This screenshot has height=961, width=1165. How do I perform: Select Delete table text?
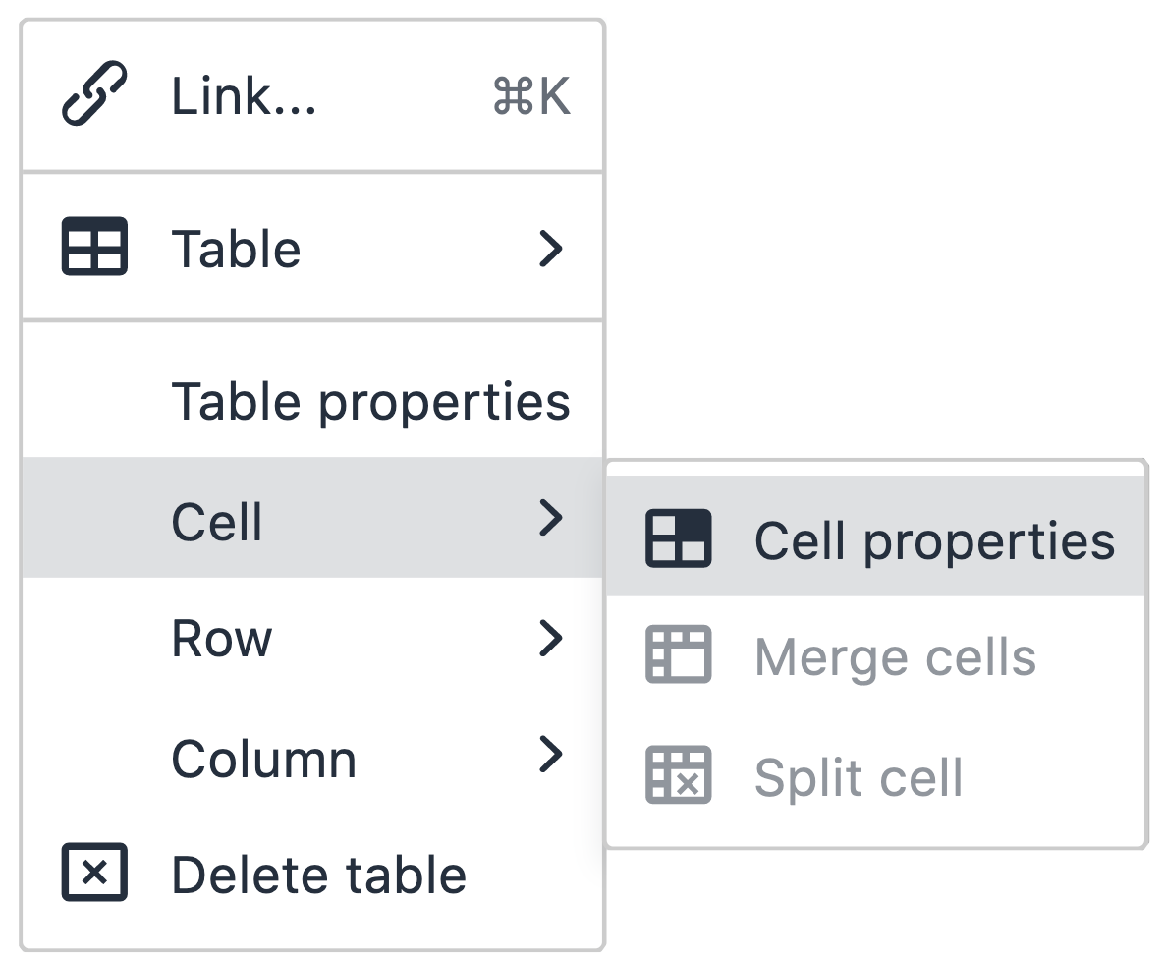click(318, 875)
